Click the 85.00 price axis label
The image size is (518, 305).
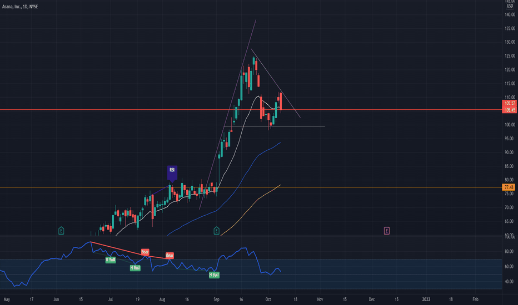pos(509,166)
